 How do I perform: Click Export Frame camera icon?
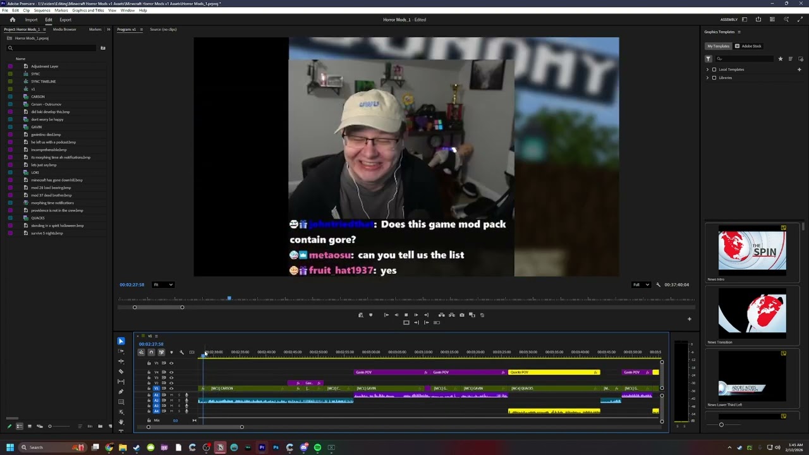point(461,315)
